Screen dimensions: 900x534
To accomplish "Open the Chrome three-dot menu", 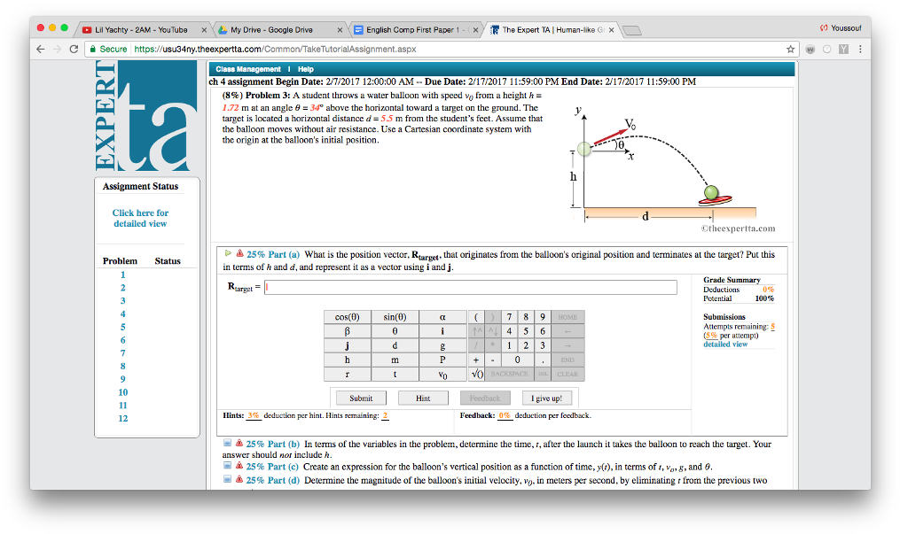I will [x=860, y=50].
